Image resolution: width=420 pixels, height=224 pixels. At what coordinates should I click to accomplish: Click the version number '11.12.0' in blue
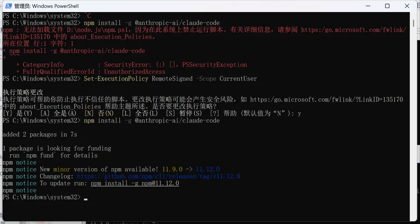[208, 169]
